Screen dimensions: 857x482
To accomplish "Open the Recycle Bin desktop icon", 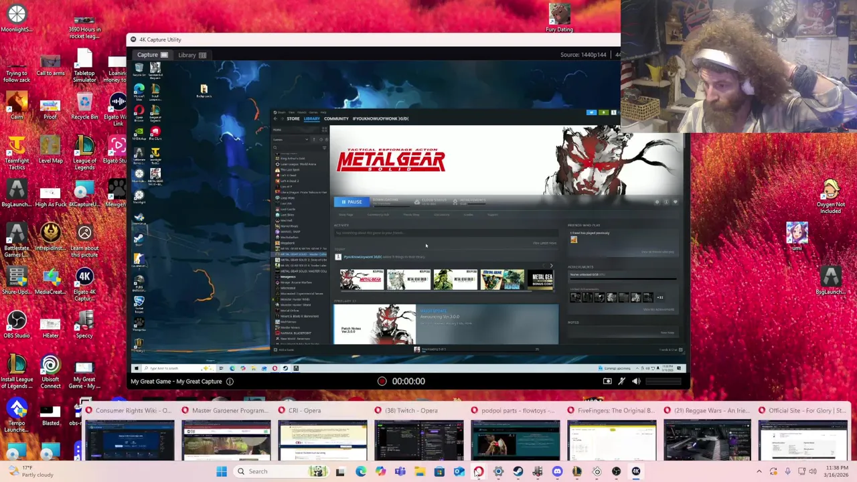I will [x=84, y=106].
